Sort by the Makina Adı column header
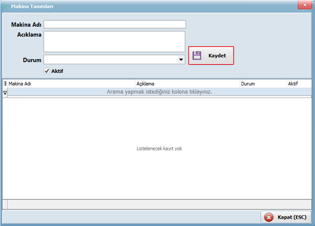The width and height of the screenshot is (315, 226). pos(71,83)
